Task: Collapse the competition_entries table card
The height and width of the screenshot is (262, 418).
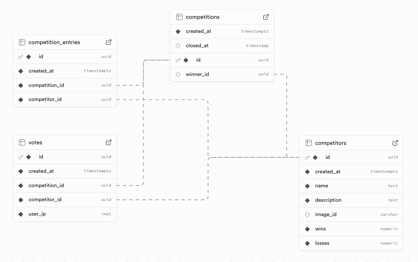Action: 54,42
